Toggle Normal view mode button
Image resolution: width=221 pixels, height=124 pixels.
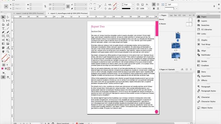(3, 77)
